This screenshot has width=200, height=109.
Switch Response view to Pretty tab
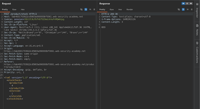tap(102, 9)
